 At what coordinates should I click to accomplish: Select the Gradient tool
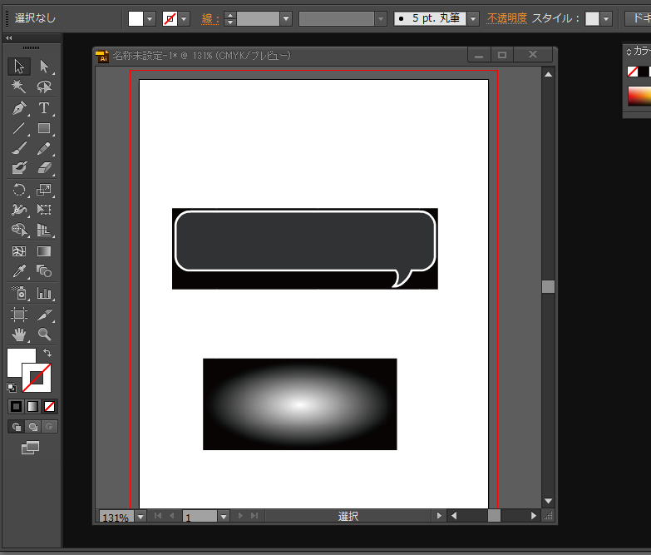point(44,251)
